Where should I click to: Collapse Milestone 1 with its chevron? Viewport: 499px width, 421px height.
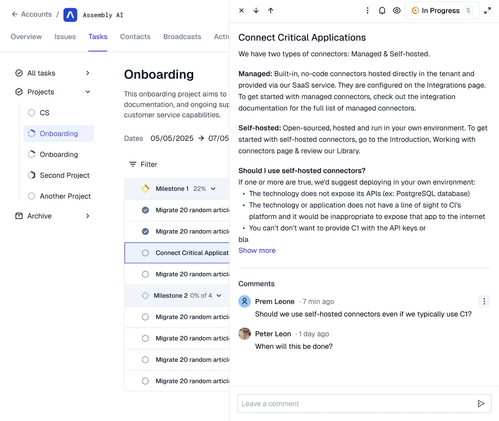point(213,189)
